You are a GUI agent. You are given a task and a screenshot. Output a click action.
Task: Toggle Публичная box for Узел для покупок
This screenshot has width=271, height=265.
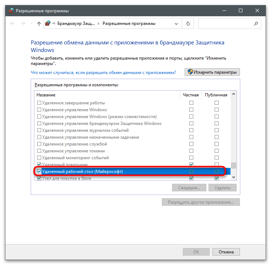point(216,178)
